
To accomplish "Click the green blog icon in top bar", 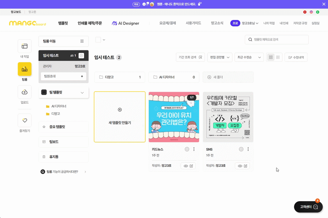I will pyautogui.click(x=317, y=12).
